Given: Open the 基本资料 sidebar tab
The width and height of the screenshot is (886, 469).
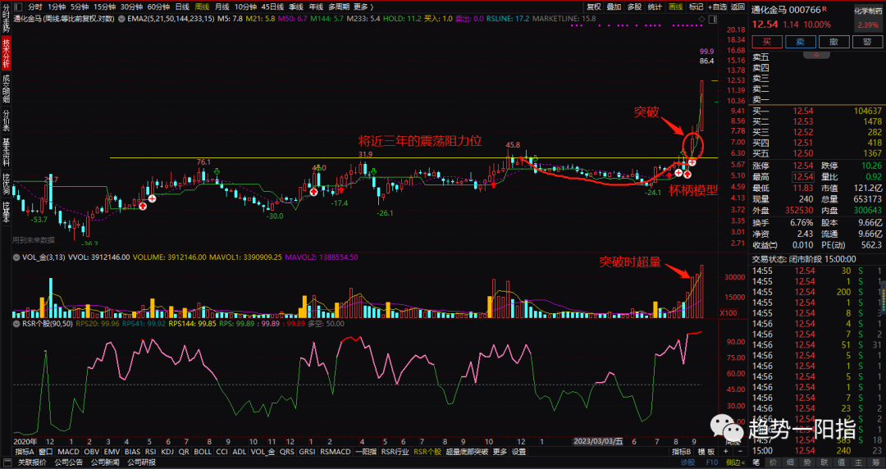Looking at the screenshot, I should click(x=7, y=153).
